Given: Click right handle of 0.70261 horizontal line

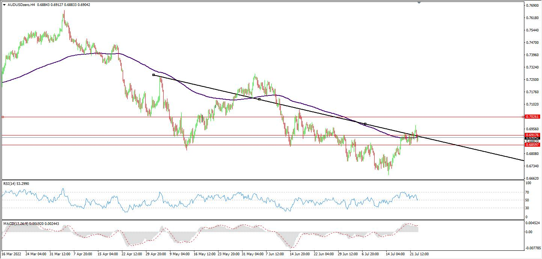Looking at the screenshot, I should 523,117.
